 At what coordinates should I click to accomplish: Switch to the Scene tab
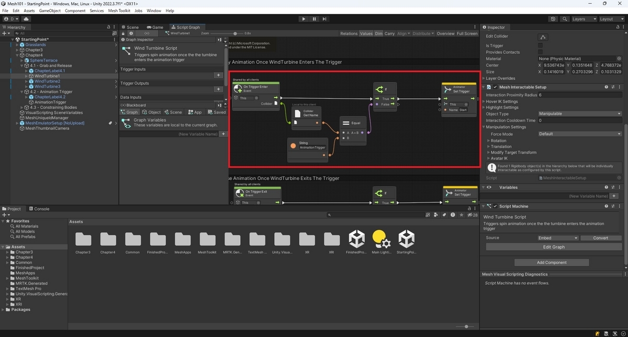(130, 27)
